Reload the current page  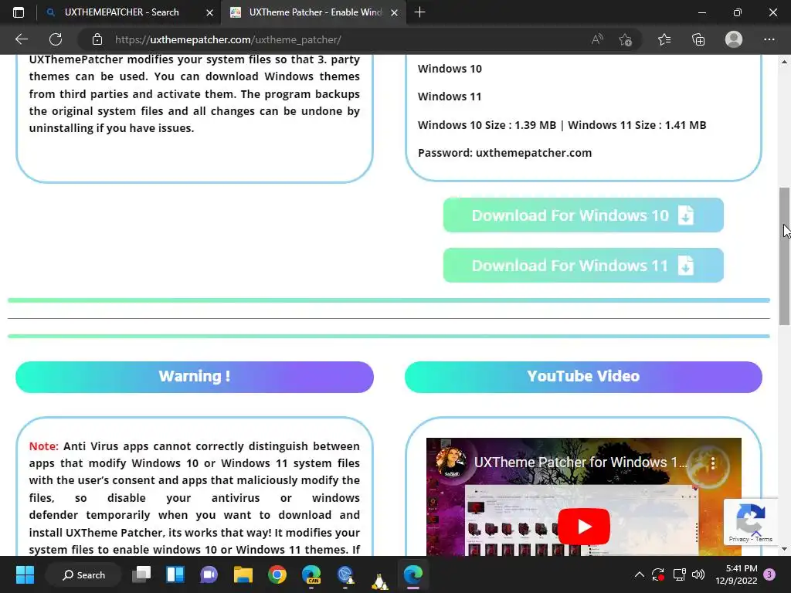pyautogui.click(x=56, y=39)
